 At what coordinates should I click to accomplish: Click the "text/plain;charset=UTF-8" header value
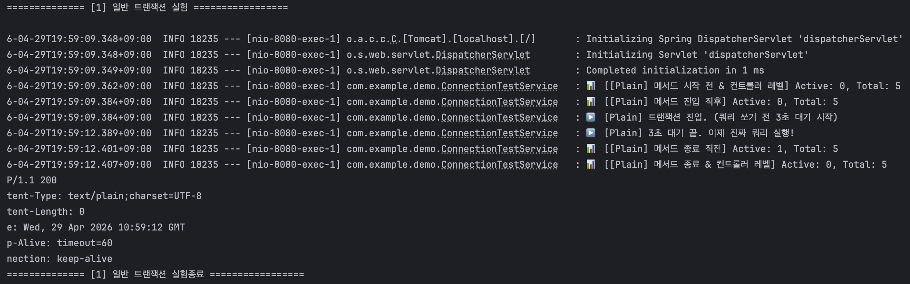[x=135, y=196]
